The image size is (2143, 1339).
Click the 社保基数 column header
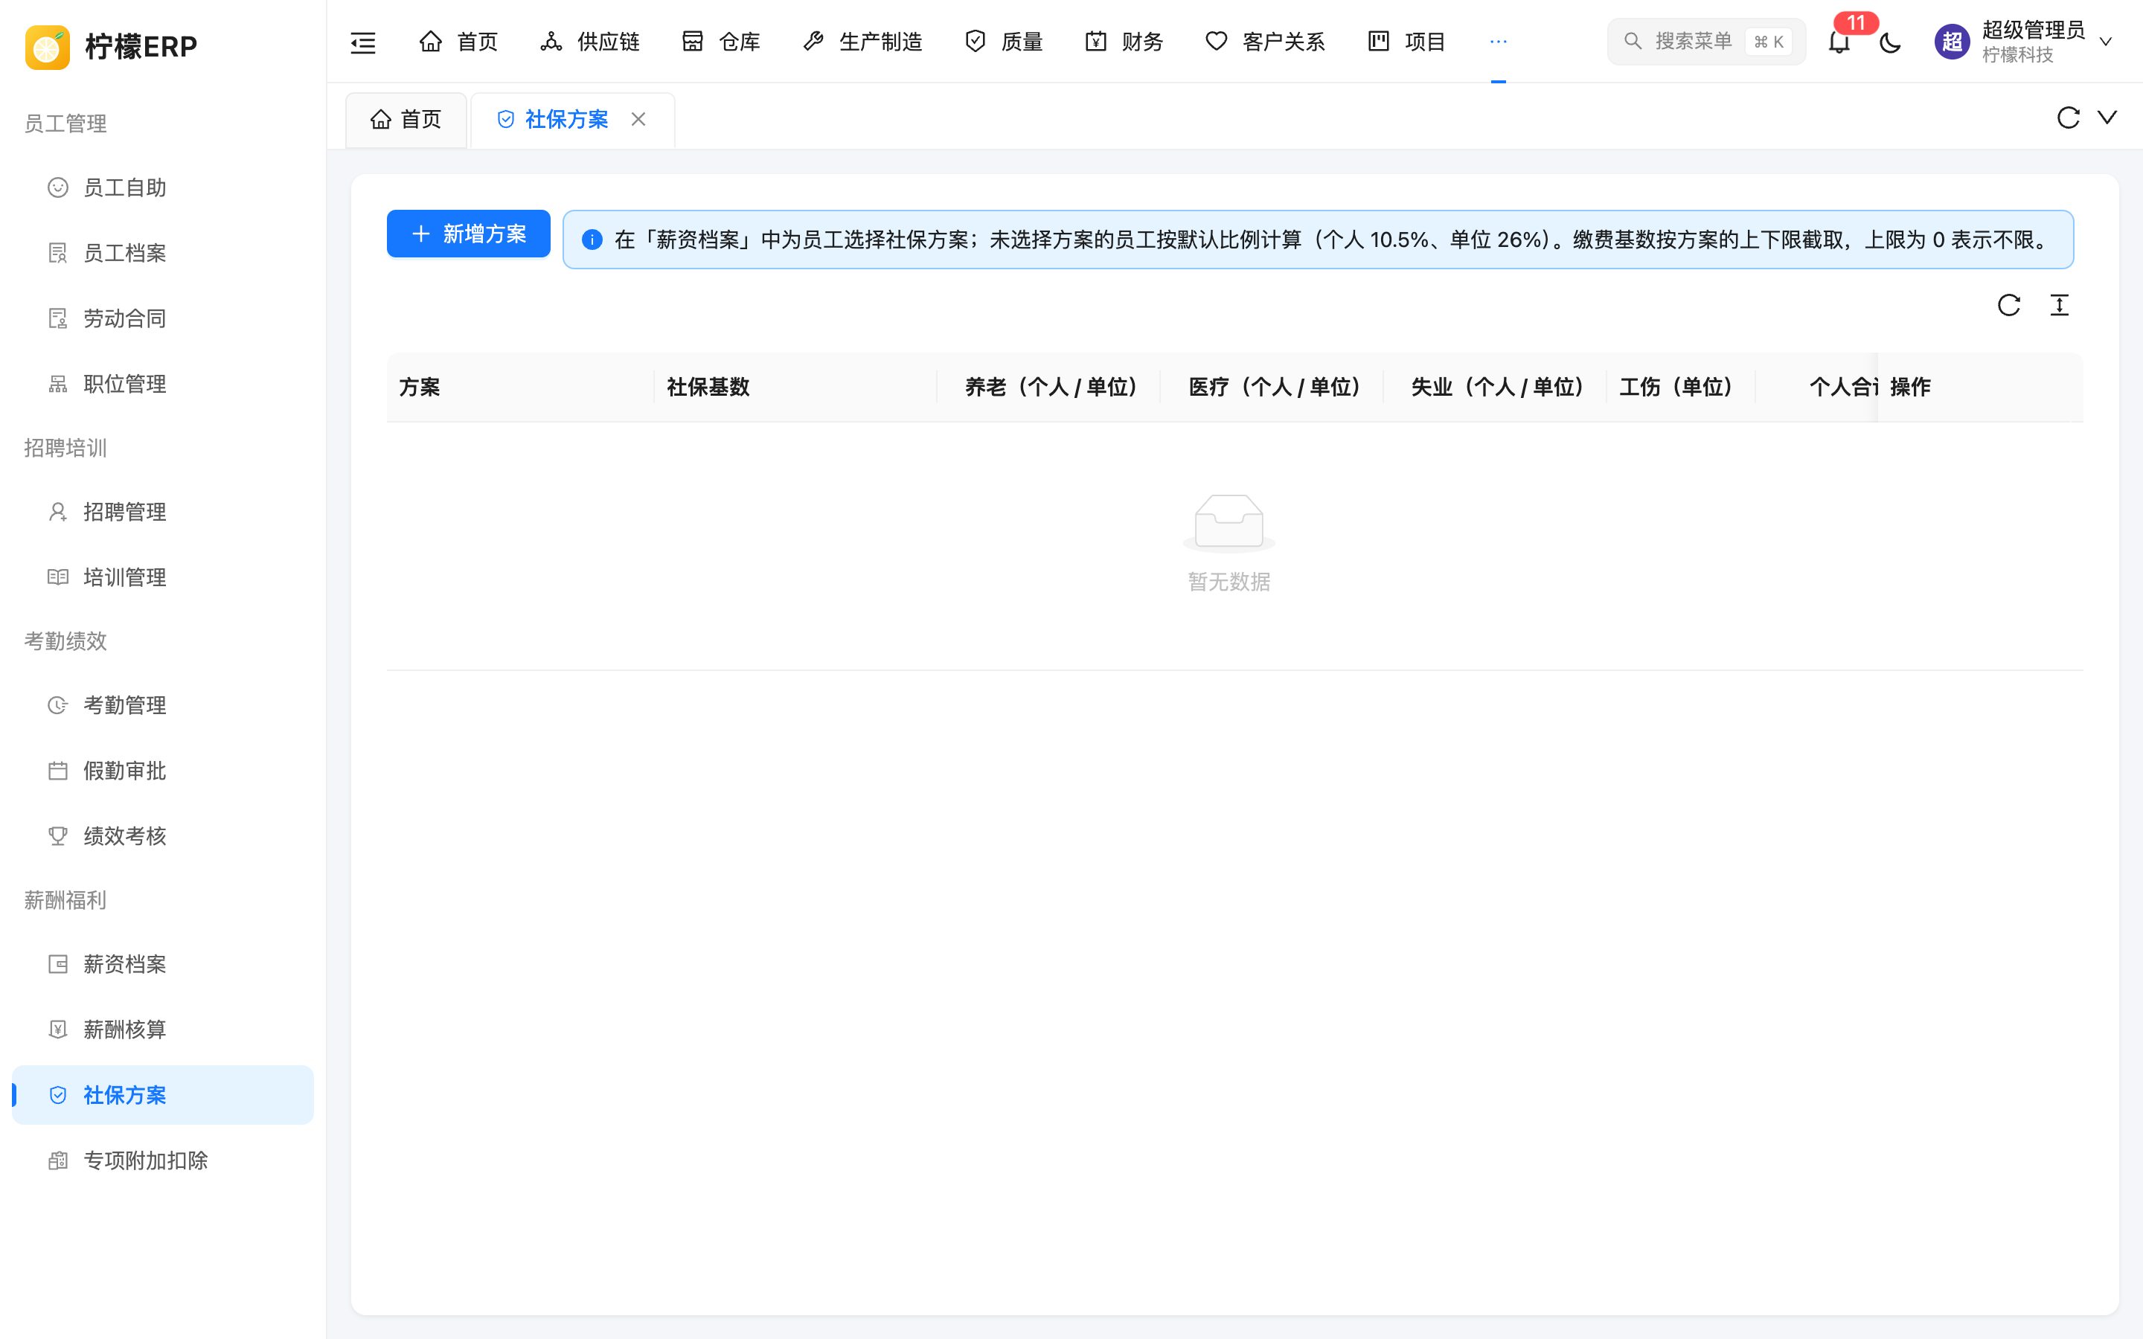pyautogui.click(x=795, y=387)
